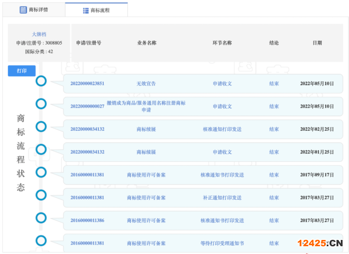
Task: Click timeline circle beside 撤销成为商品/服务通用名称 row
Action: tap(41, 104)
